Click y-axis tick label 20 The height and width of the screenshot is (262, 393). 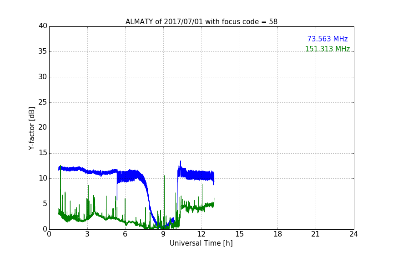43,127
